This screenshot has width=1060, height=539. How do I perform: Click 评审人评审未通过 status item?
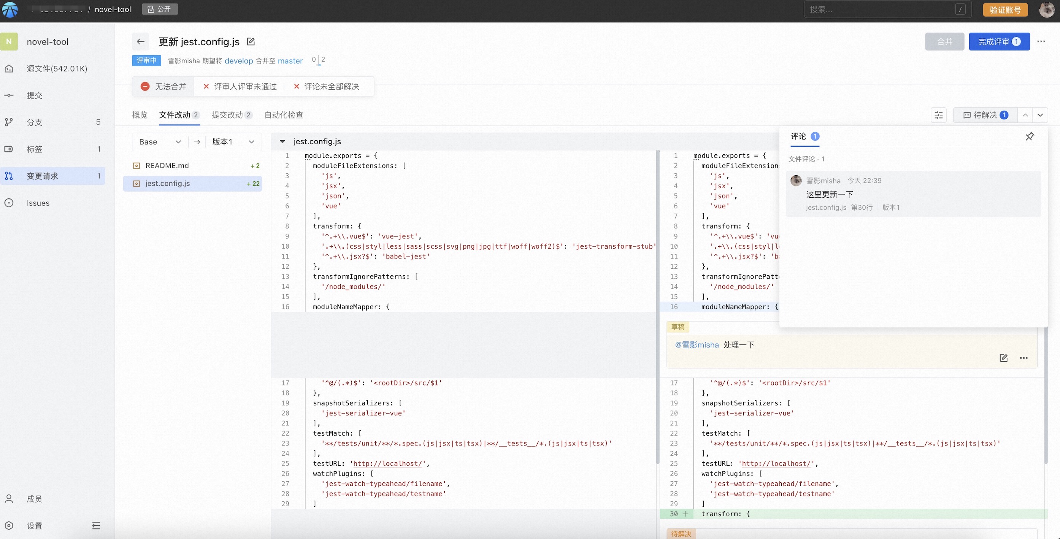pyautogui.click(x=240, y=86)
